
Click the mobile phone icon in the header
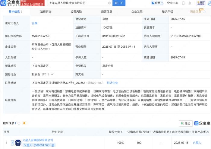tap(183, 3)
